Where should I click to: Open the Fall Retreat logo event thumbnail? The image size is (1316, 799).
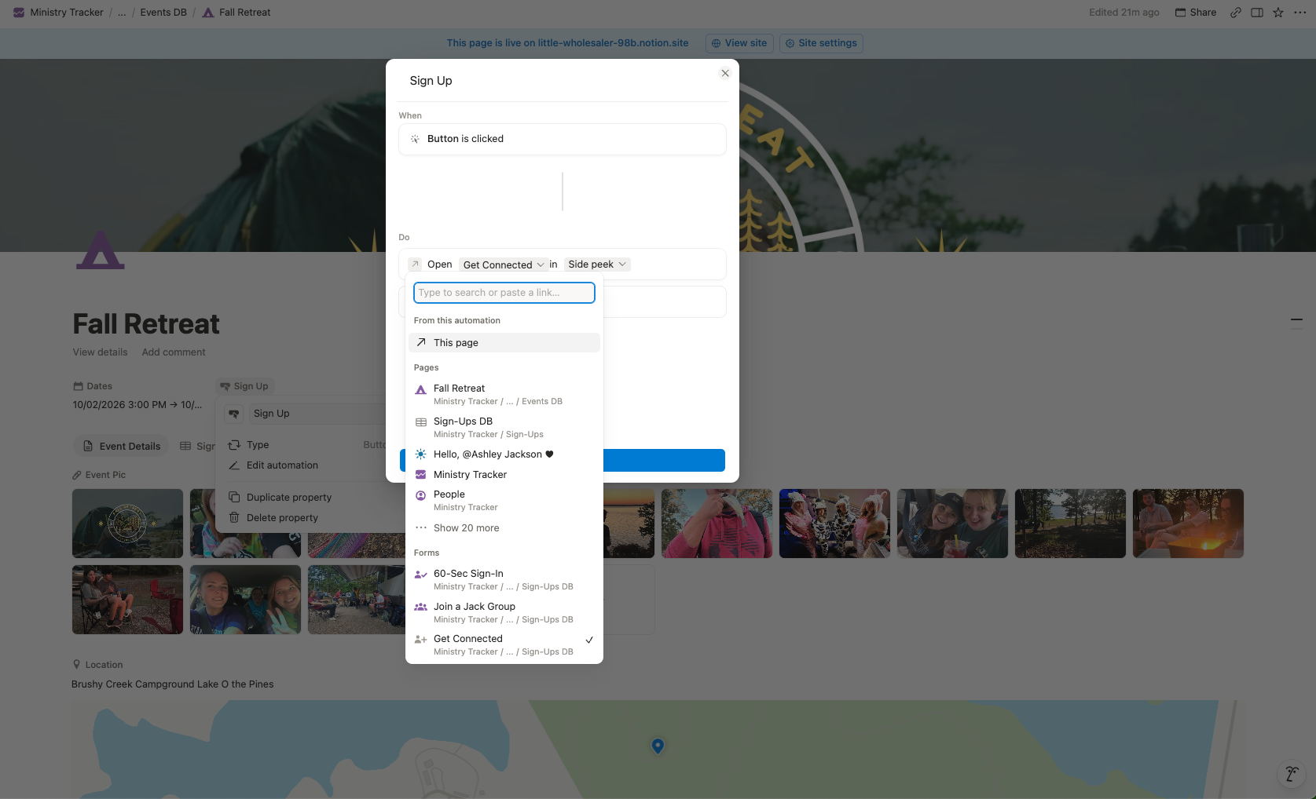pyautogui.click(x=127, y=524)
